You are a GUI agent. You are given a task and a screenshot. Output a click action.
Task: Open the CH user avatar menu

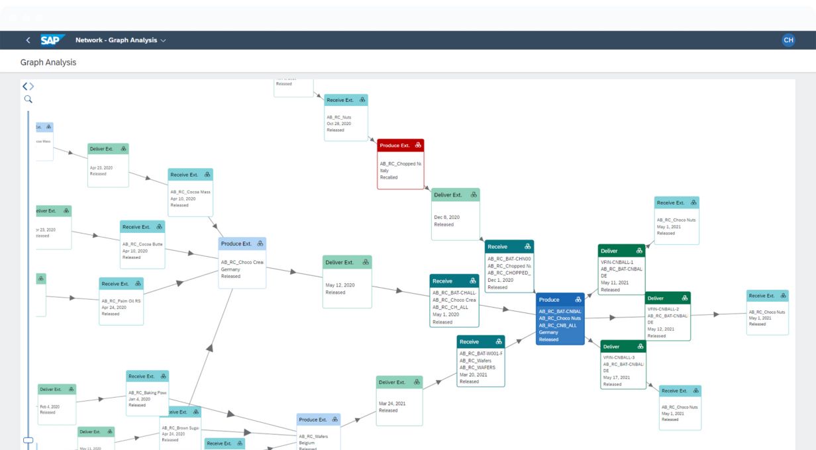tap(788, 40)
